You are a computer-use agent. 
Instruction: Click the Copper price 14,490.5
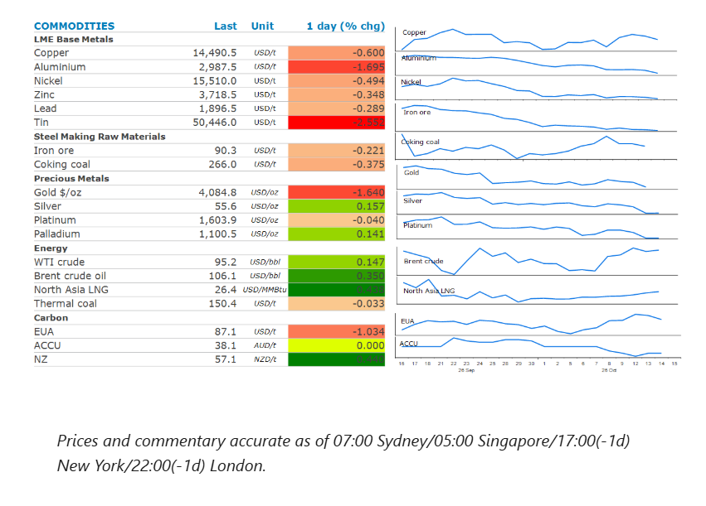pyautogui.click(x=214, y=52)
